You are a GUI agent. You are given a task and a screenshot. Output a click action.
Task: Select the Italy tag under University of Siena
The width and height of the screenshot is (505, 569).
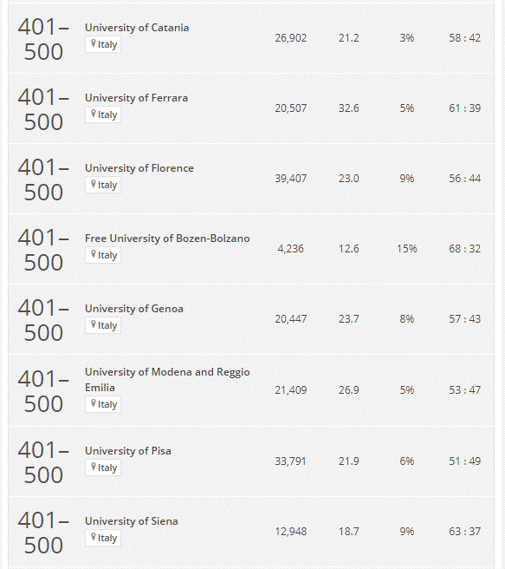tap(103, 538)
